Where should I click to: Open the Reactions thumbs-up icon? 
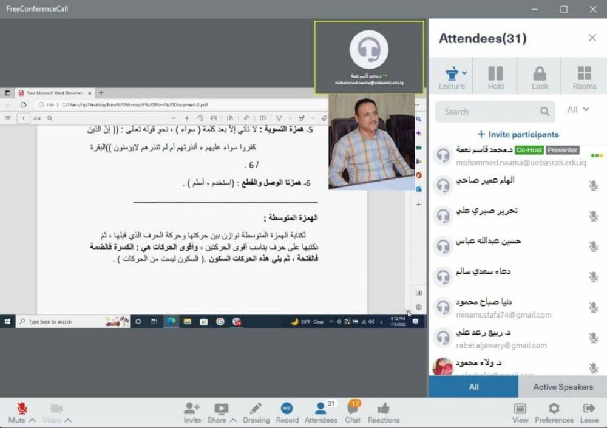384,409
